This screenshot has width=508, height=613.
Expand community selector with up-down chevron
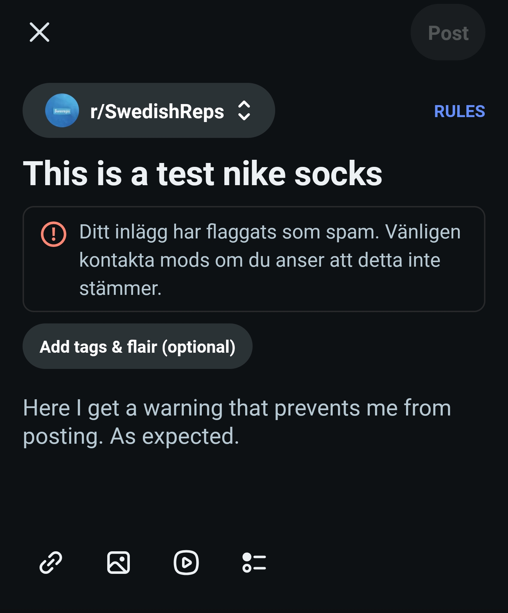(x=244, y=111)
